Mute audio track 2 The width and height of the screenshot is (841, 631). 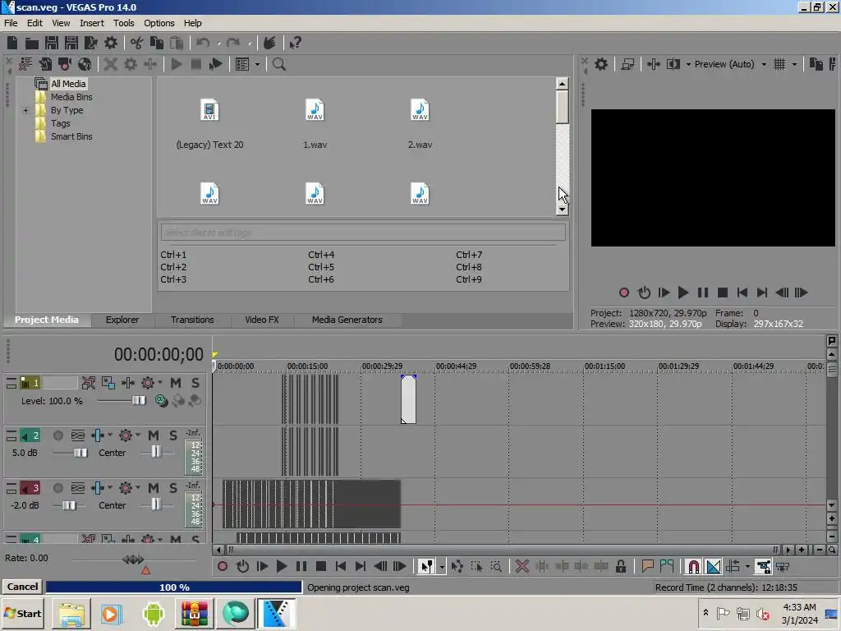(154, 435)
